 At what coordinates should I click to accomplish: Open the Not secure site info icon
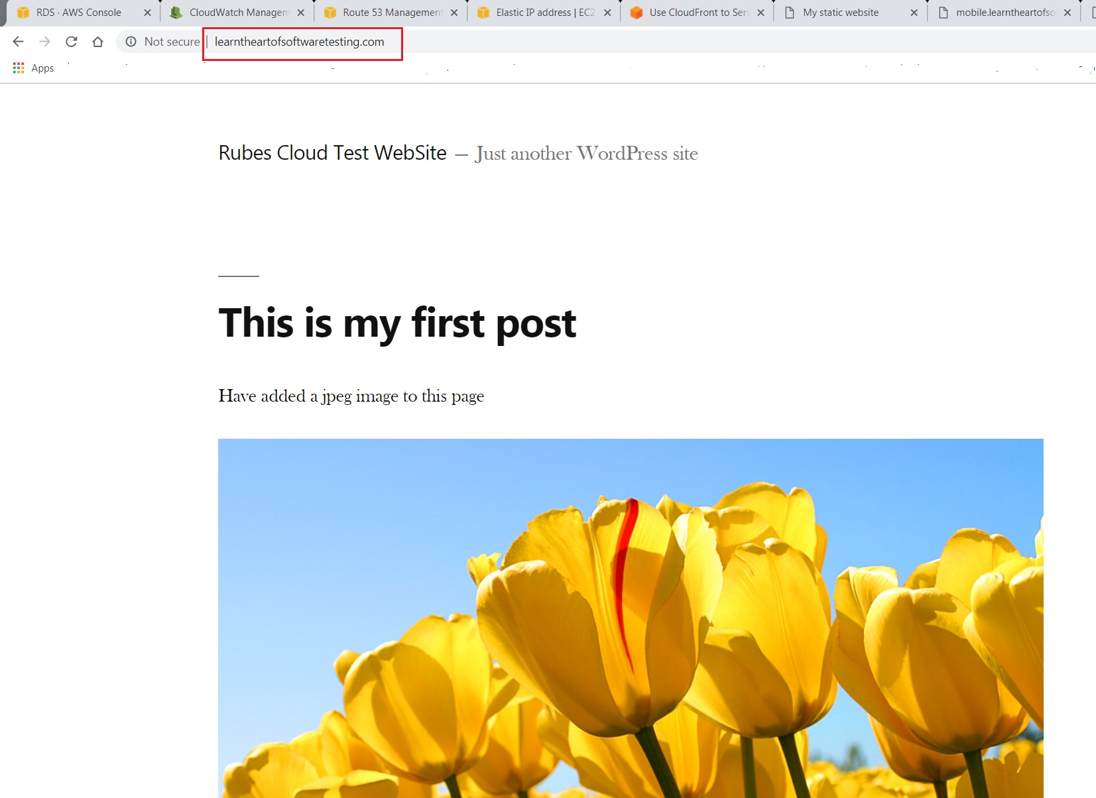131,42
